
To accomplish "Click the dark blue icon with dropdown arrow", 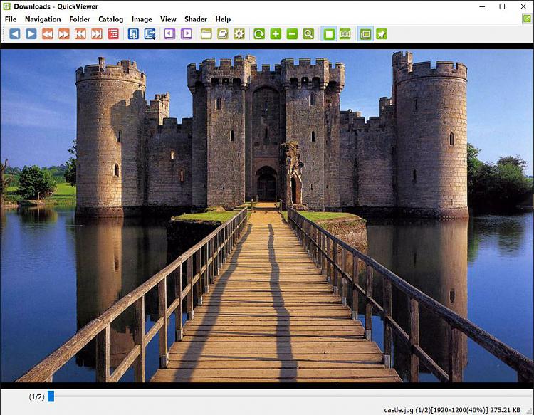I will tap(150, 34).
